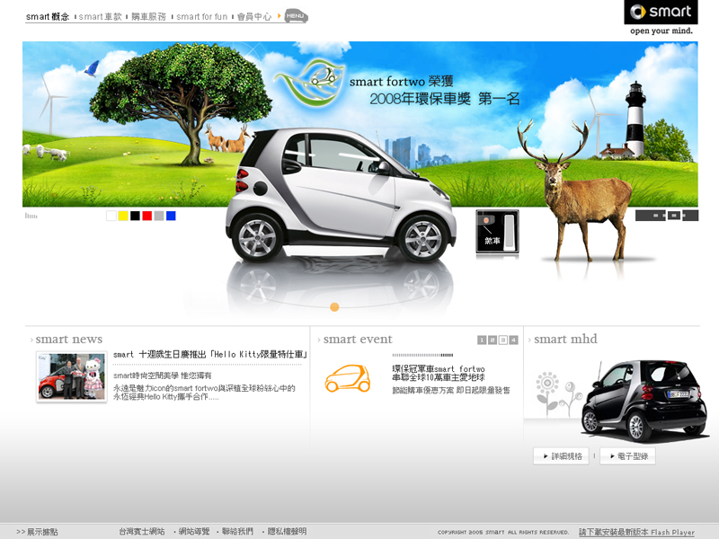This screenshot has width=719, height=539.
Task: Click the smart news section heading
Action: (69, 340)
